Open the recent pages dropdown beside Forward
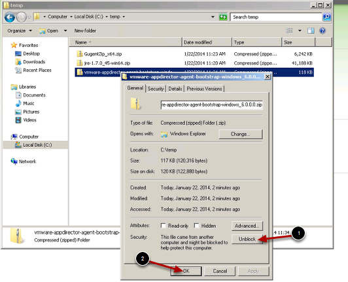The height and width of the screenshot is (282, 348). [29, 17]
